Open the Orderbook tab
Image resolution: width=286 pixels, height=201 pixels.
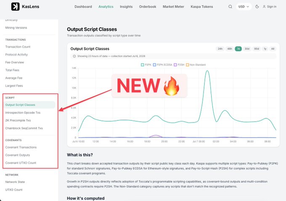pos(148,7)
